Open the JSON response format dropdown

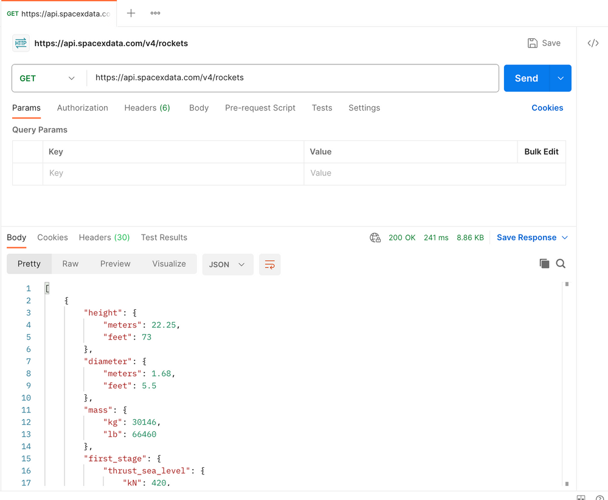(x=227, y=264)
